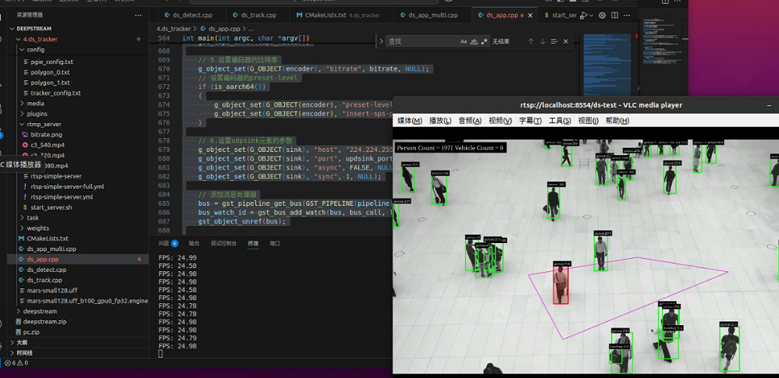The width and height of the screenshot is (779, 378).
Task: Open polygon_0.txt file
Action: tap(50, 72)
